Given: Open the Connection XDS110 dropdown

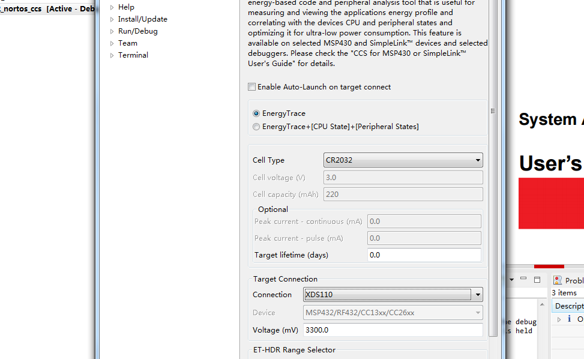Looking at the screenshot, I should pos(393,294).
